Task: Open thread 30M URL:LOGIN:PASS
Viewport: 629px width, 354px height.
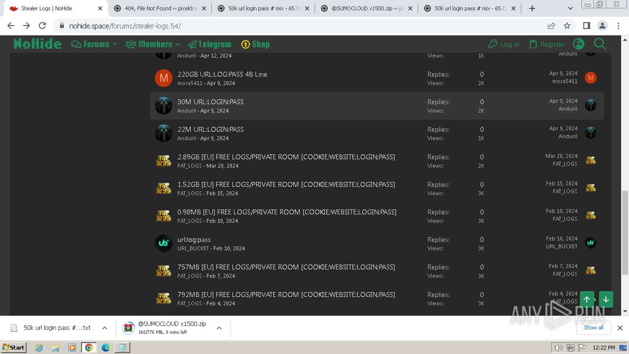Action: 210,102
